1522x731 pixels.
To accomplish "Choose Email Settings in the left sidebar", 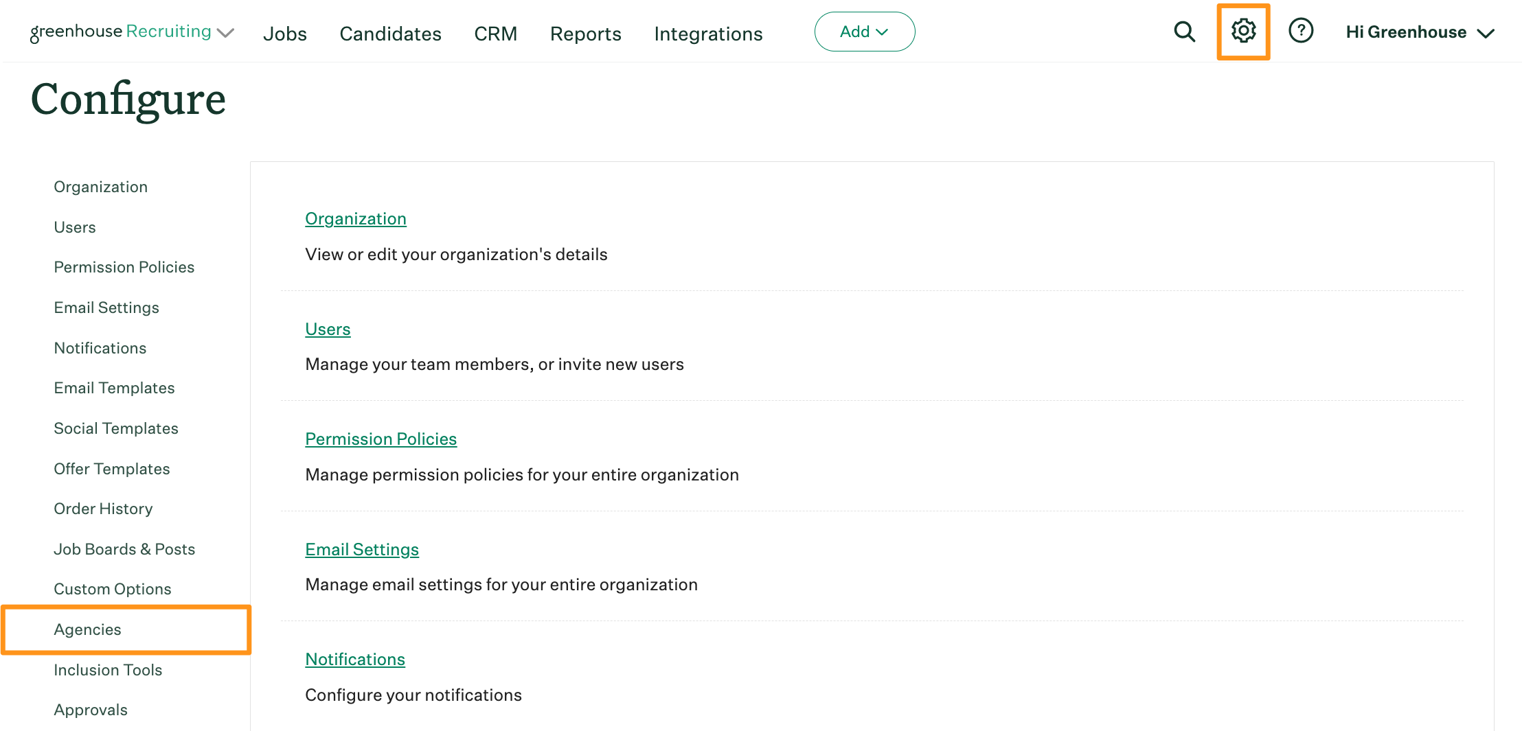I will click(x=106, y=308).
